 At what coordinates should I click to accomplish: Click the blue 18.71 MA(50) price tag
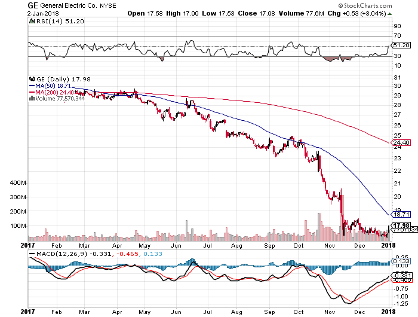[x=401, y=214]
